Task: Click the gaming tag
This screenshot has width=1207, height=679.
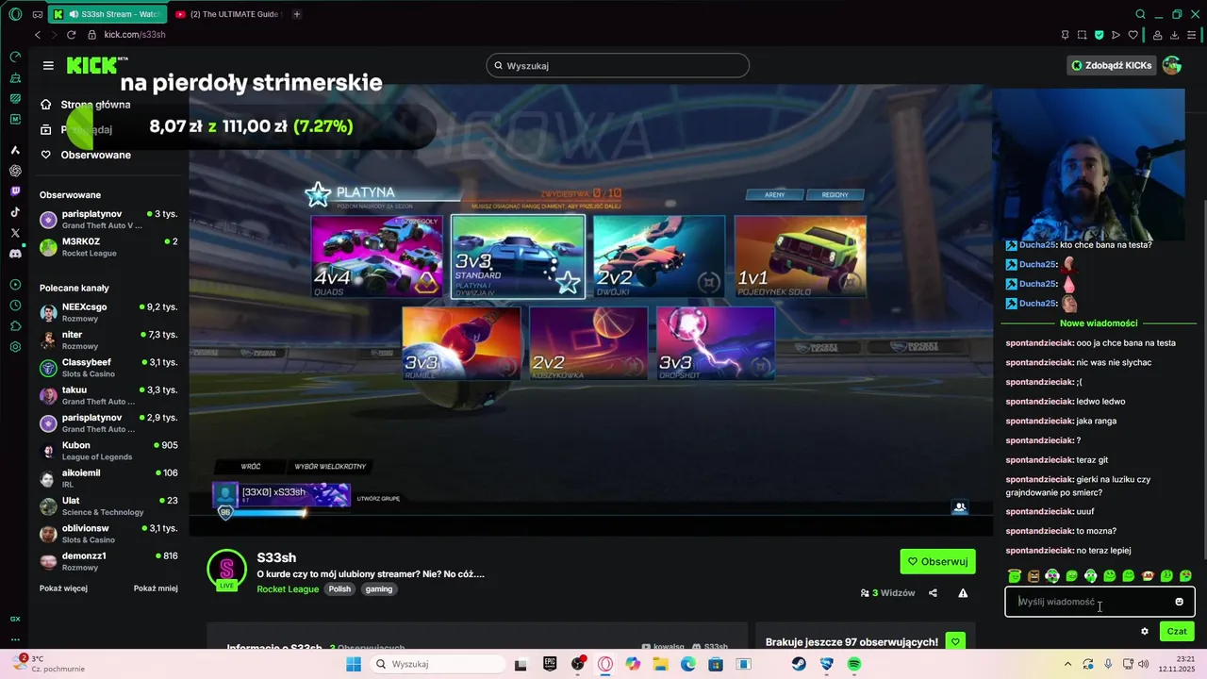Action: pyautogui.click(x=379, y=589)
